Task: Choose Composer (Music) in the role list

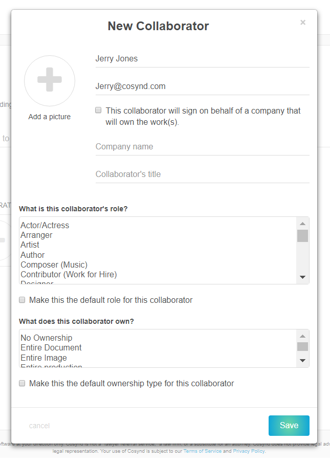Action: (x=54, y=264)
